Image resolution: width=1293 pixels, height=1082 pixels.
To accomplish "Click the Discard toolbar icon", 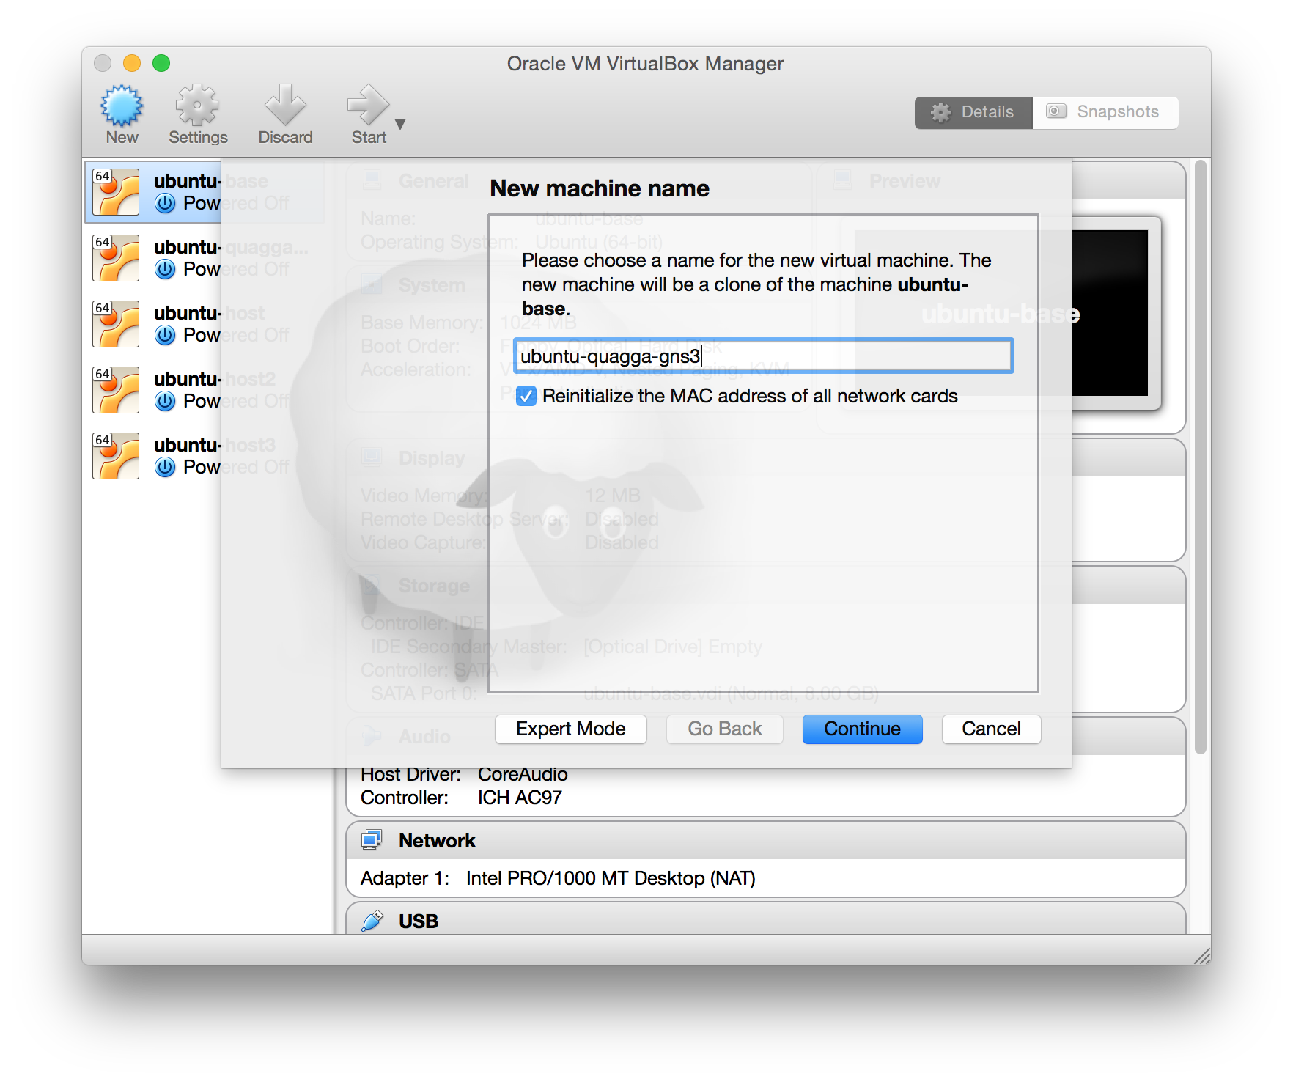I will (285, 106).
